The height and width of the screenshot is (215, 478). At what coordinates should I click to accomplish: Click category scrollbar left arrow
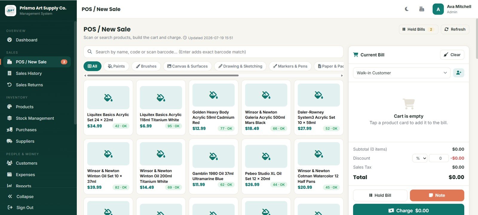point(85,76)
